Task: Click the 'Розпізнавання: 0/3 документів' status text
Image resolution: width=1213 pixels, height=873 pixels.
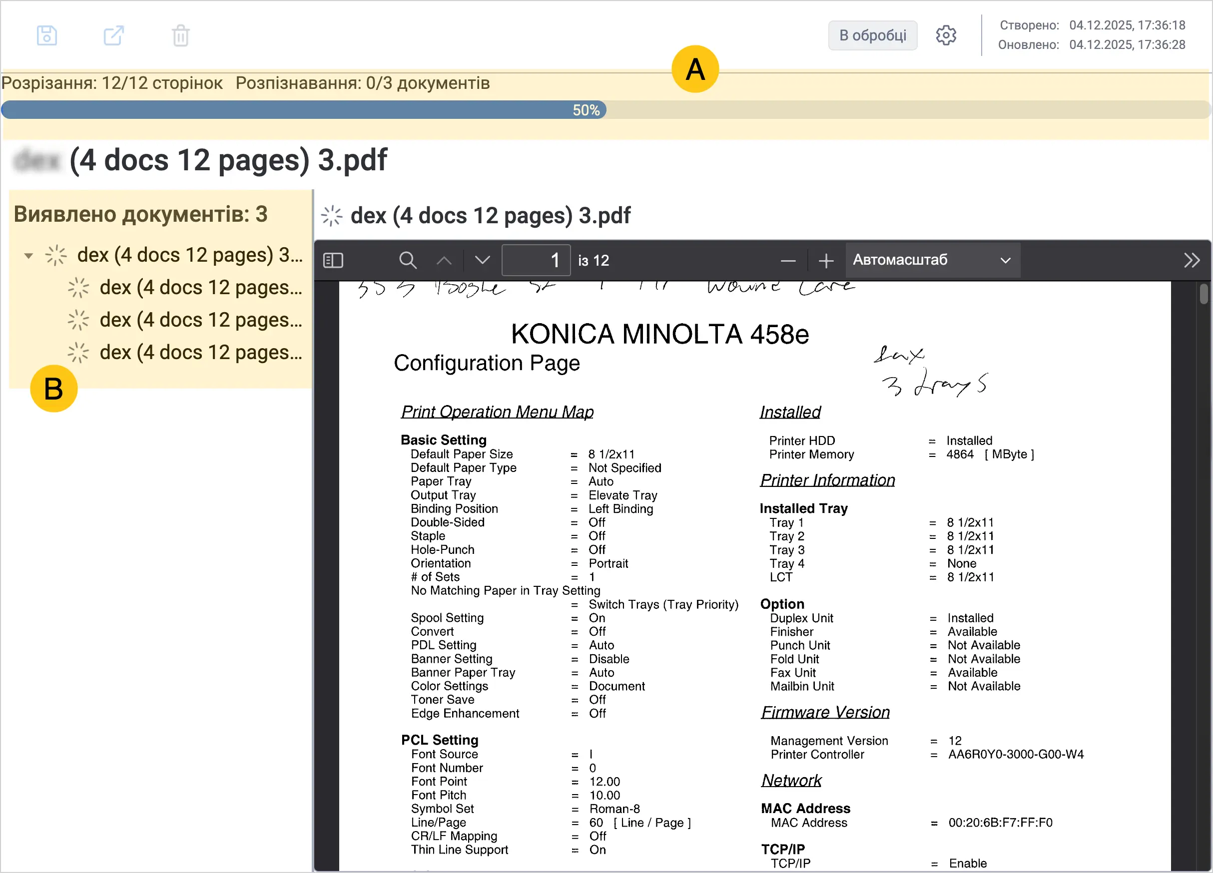Action: click(363, 83)
